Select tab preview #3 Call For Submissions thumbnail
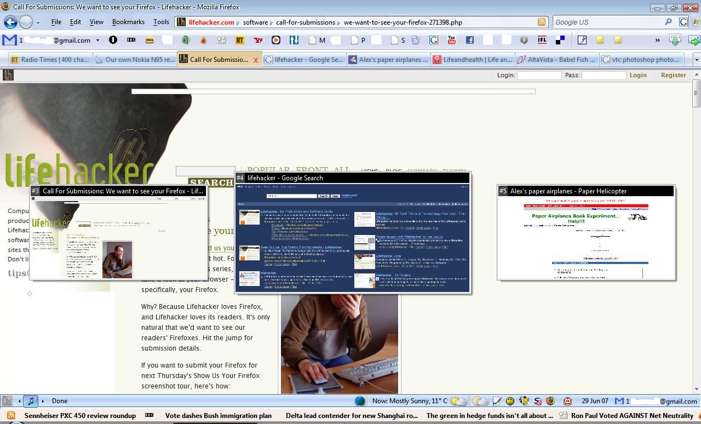 point(119,232)
